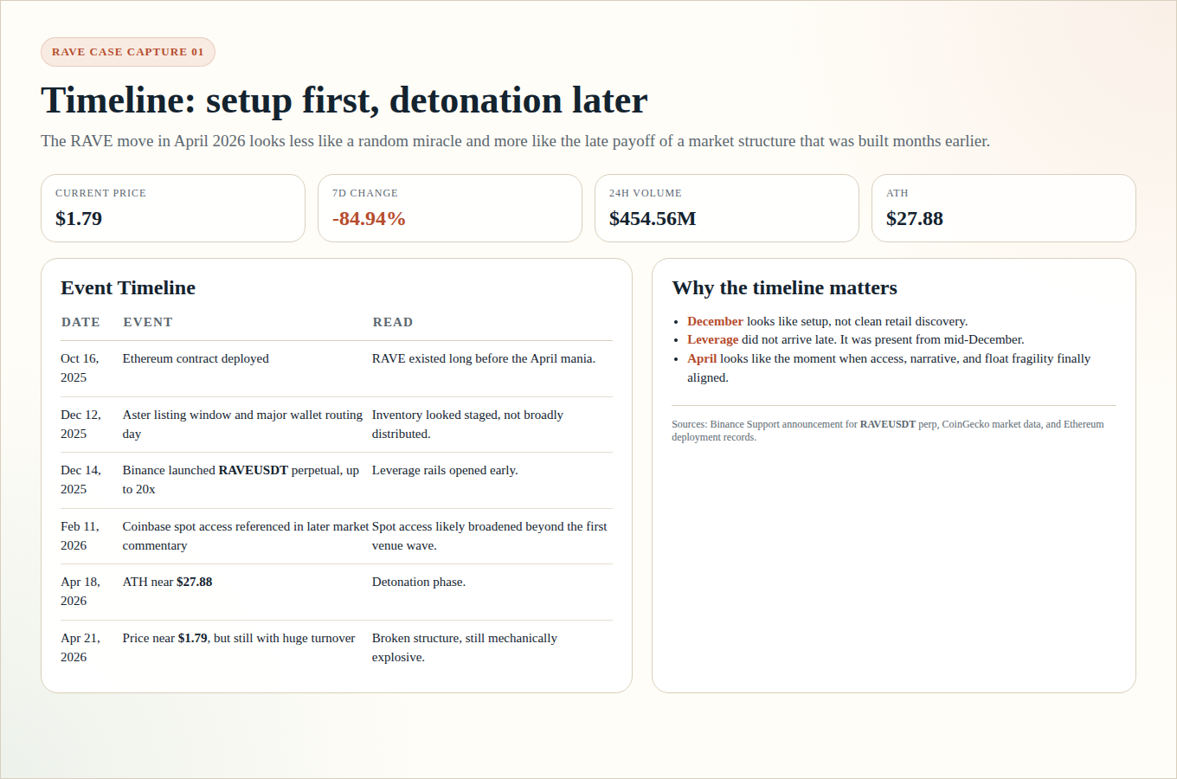Click bold RAVEUSDT in the Binance event row

coord(253,471)
